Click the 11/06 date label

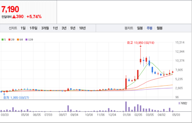[101, 115]
